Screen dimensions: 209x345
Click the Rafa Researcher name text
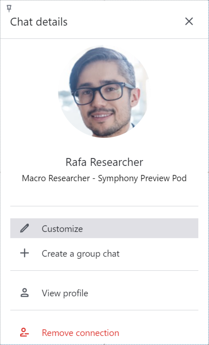pyautogui.click(x=104, y=162)
